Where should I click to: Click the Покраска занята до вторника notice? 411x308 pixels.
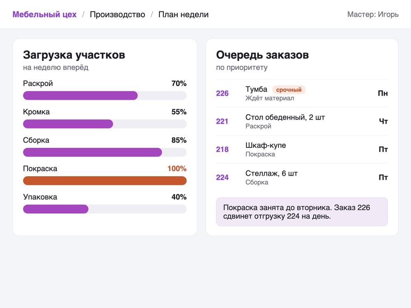tap(302, 212)
